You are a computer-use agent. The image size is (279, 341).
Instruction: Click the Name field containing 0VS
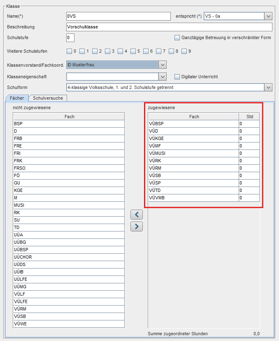(x=119, y=16)
